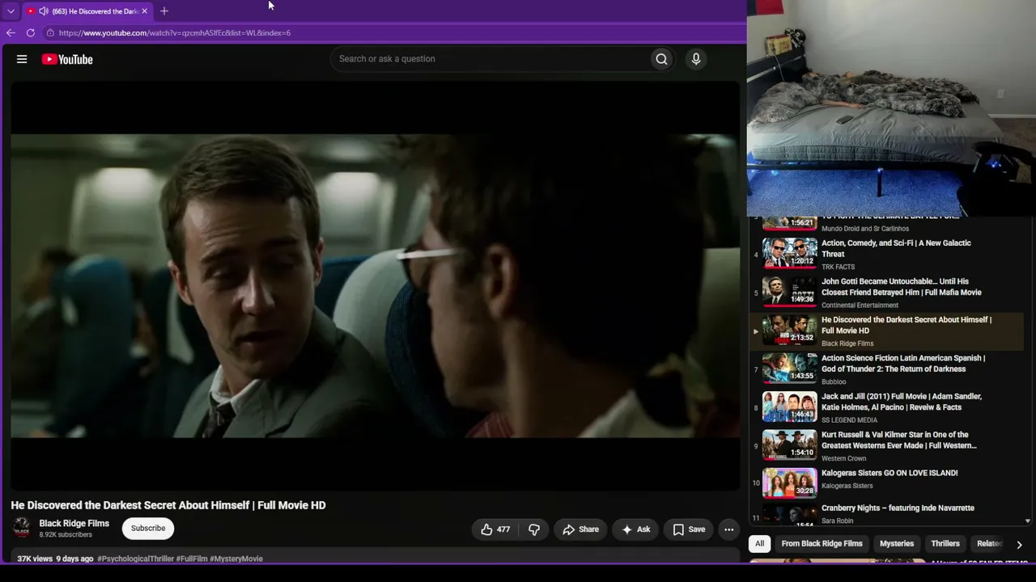Open 'Action, Comedy, and Sci-Fi' playlist title

click(896, 248)
